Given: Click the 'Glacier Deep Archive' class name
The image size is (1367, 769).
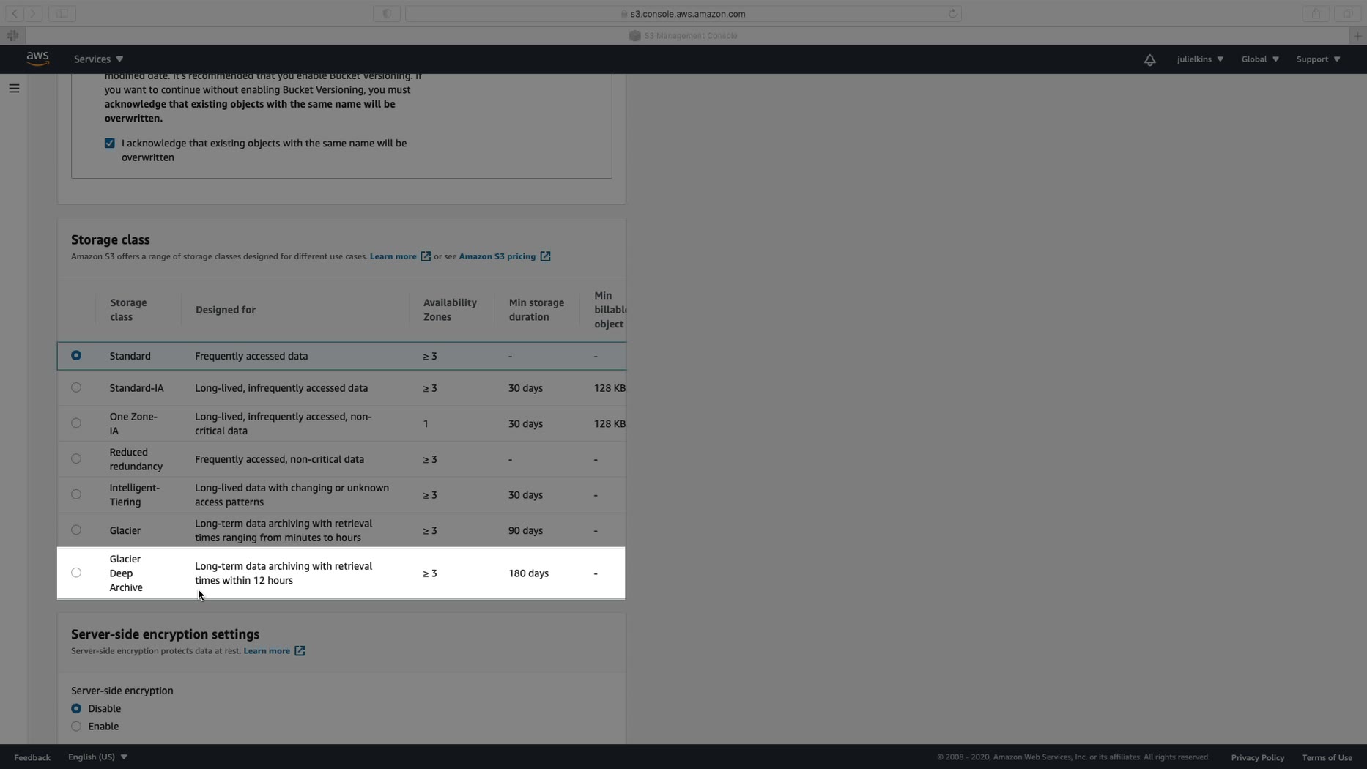Looking at the screenshot, I should click(126, 573).
